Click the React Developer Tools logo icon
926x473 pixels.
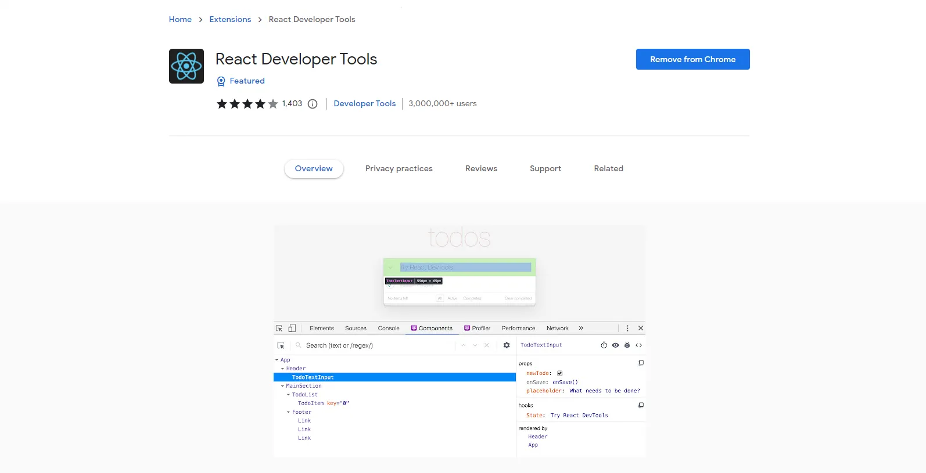pos(186,66)
